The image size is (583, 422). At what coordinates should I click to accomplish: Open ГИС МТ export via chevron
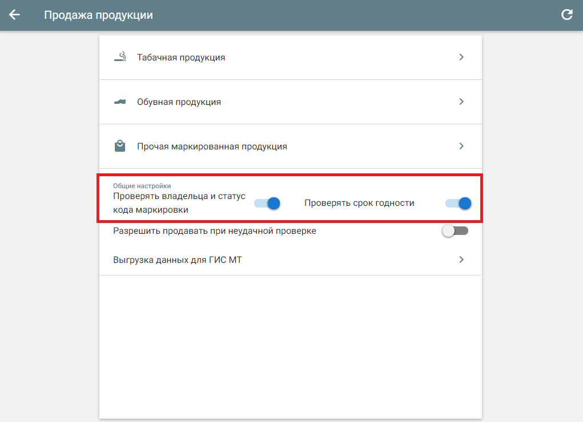461,259
